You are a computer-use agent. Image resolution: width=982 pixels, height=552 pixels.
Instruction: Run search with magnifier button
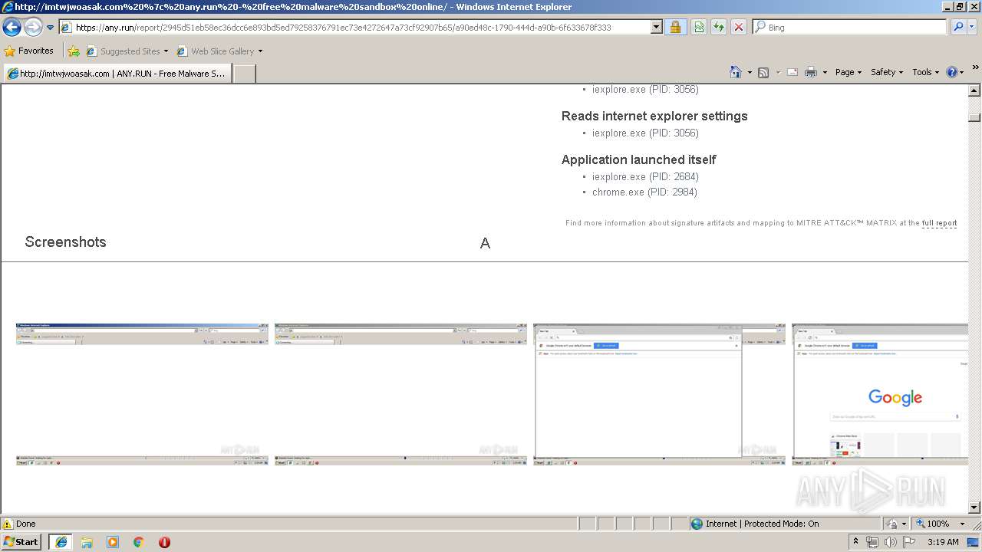(957, 28)
